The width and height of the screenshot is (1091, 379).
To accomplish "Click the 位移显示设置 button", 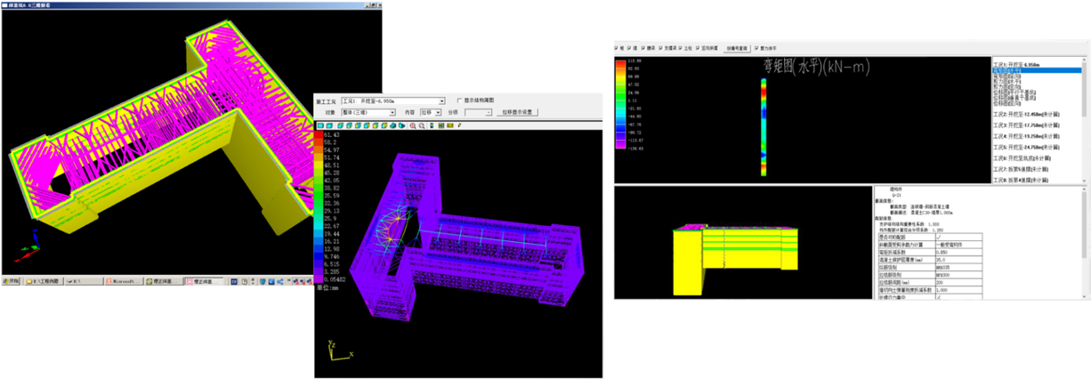I will (x=517, y=112).
